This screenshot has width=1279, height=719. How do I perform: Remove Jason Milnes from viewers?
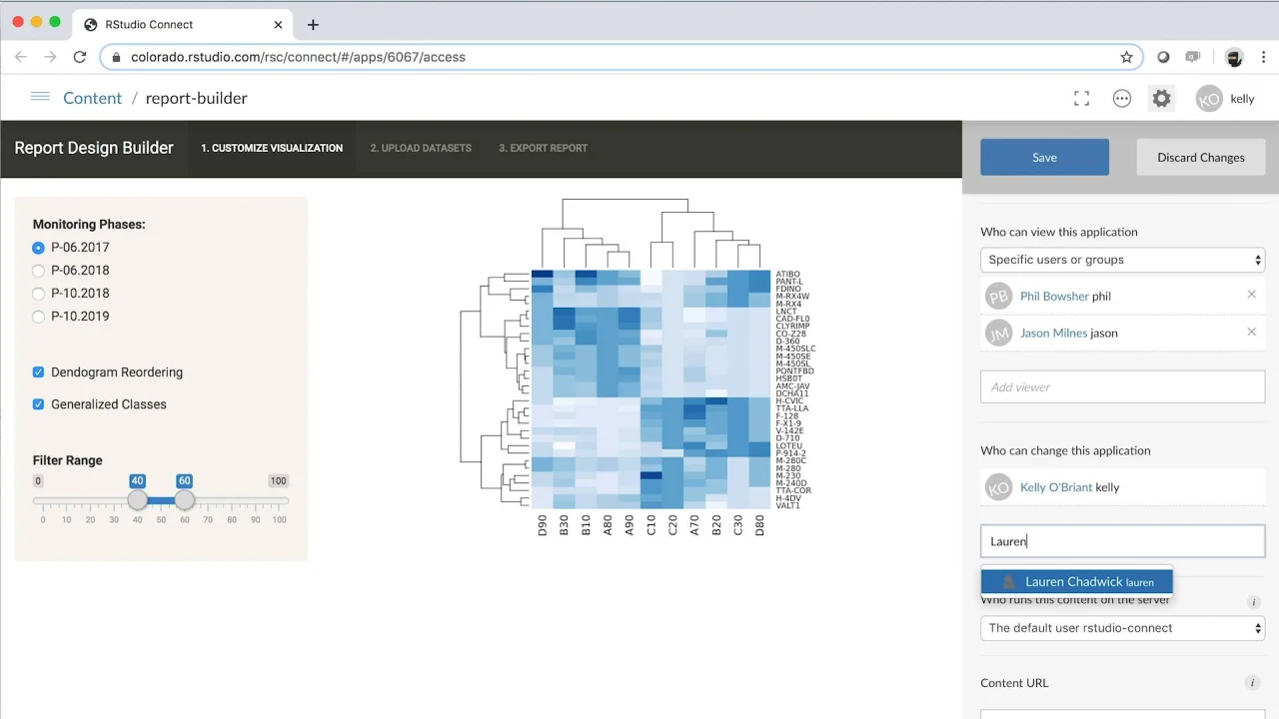(x=1251, y=332)
